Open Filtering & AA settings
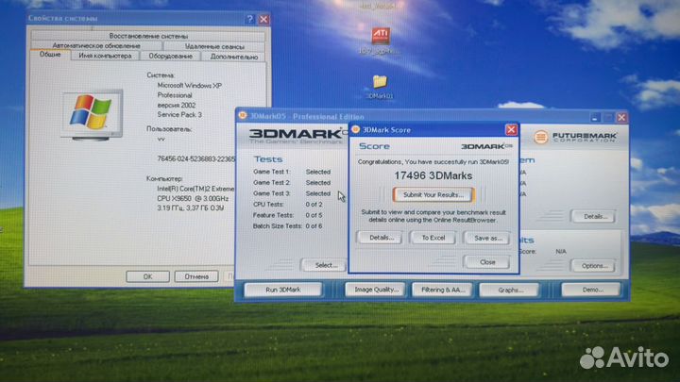This screenshot has height=382, width=680. tap(443, 290)
